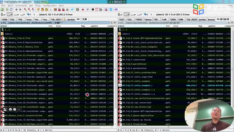Image resolution: width=234 pixels, height=132 pixels.
Task: Select drive e in the left panel
Action: [16, 15]
